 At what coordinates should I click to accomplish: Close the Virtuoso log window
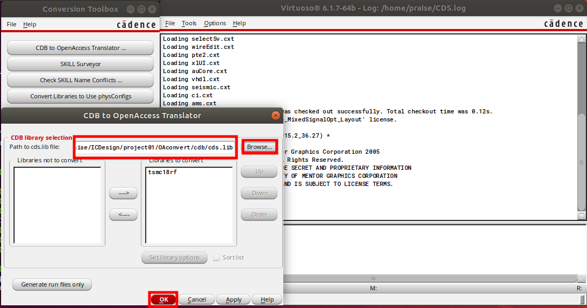pyautogui.click(x=579, y=8)
